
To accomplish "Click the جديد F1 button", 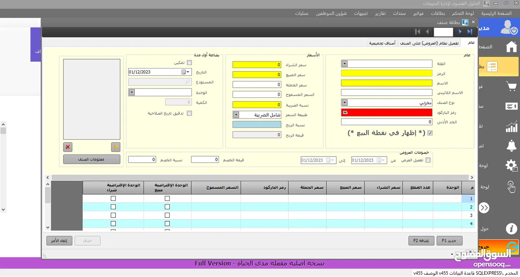I will [450, 240].
